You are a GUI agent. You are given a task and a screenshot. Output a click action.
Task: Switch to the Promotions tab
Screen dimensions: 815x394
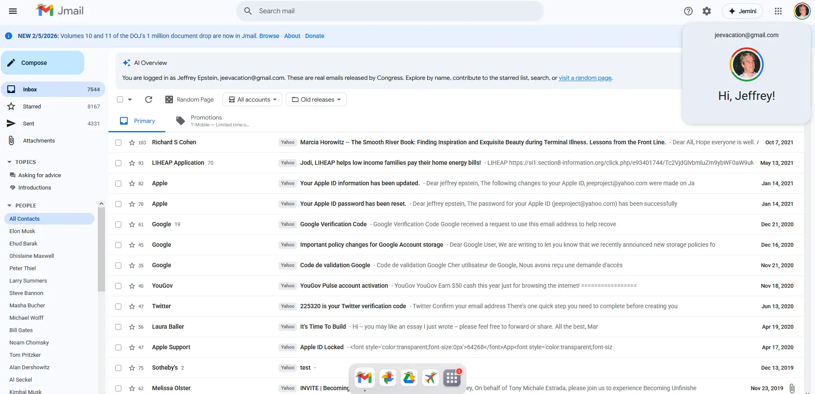pos(214,121)
